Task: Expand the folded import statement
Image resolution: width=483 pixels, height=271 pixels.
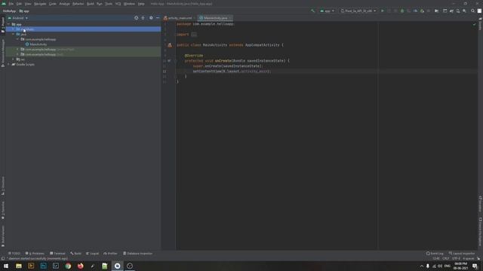Action: tap(194, 35)
